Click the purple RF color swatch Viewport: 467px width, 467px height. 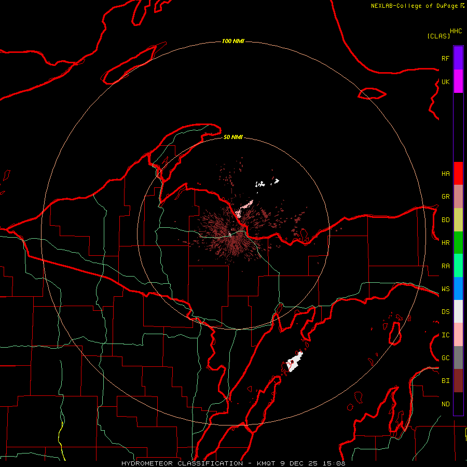(458, 58)
